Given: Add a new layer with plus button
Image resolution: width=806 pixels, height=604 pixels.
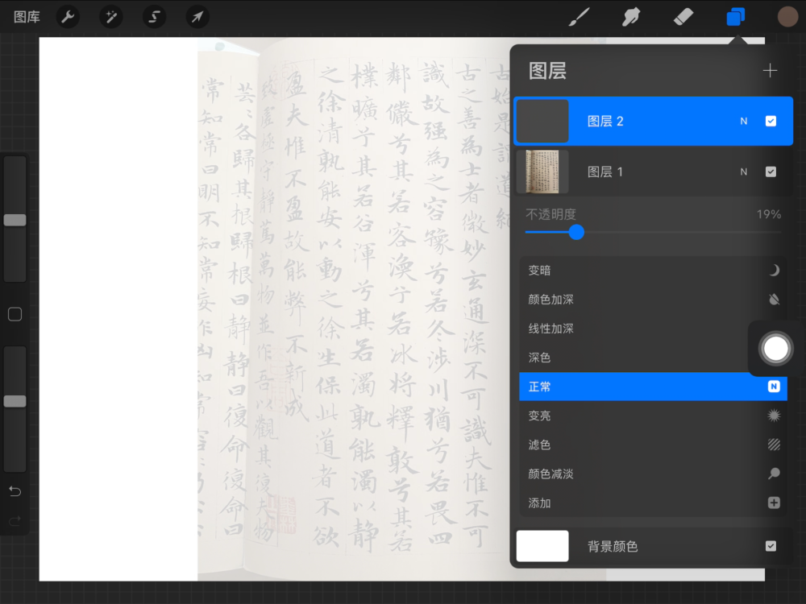Looking at the screenshot, I should 770,71.
